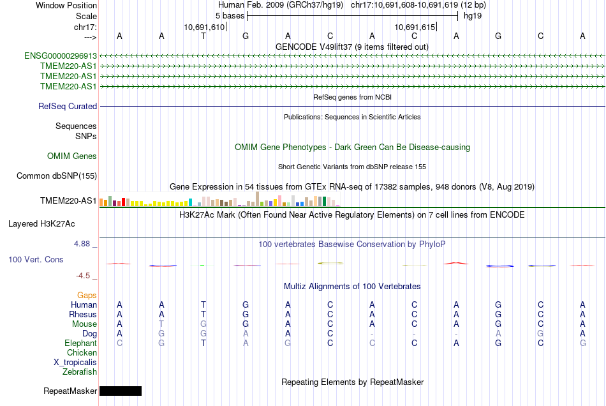Click the 10,691,610 ruler coordinate

click(204, 27)
